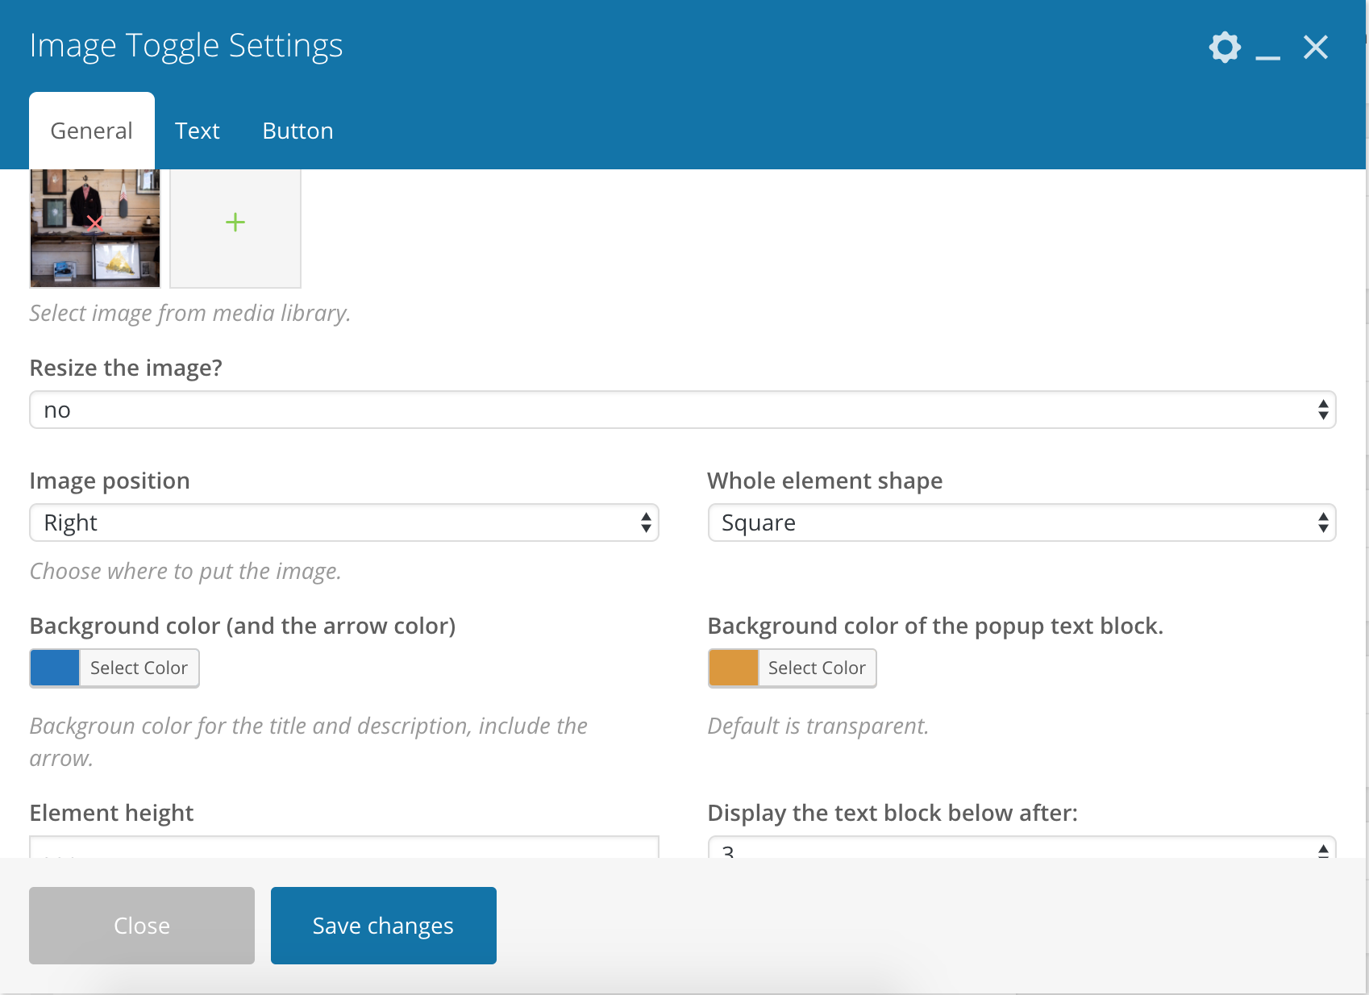Click Save changes
Screen dimensions: 1369x995
pyautogui.click(x=384, y=926)
